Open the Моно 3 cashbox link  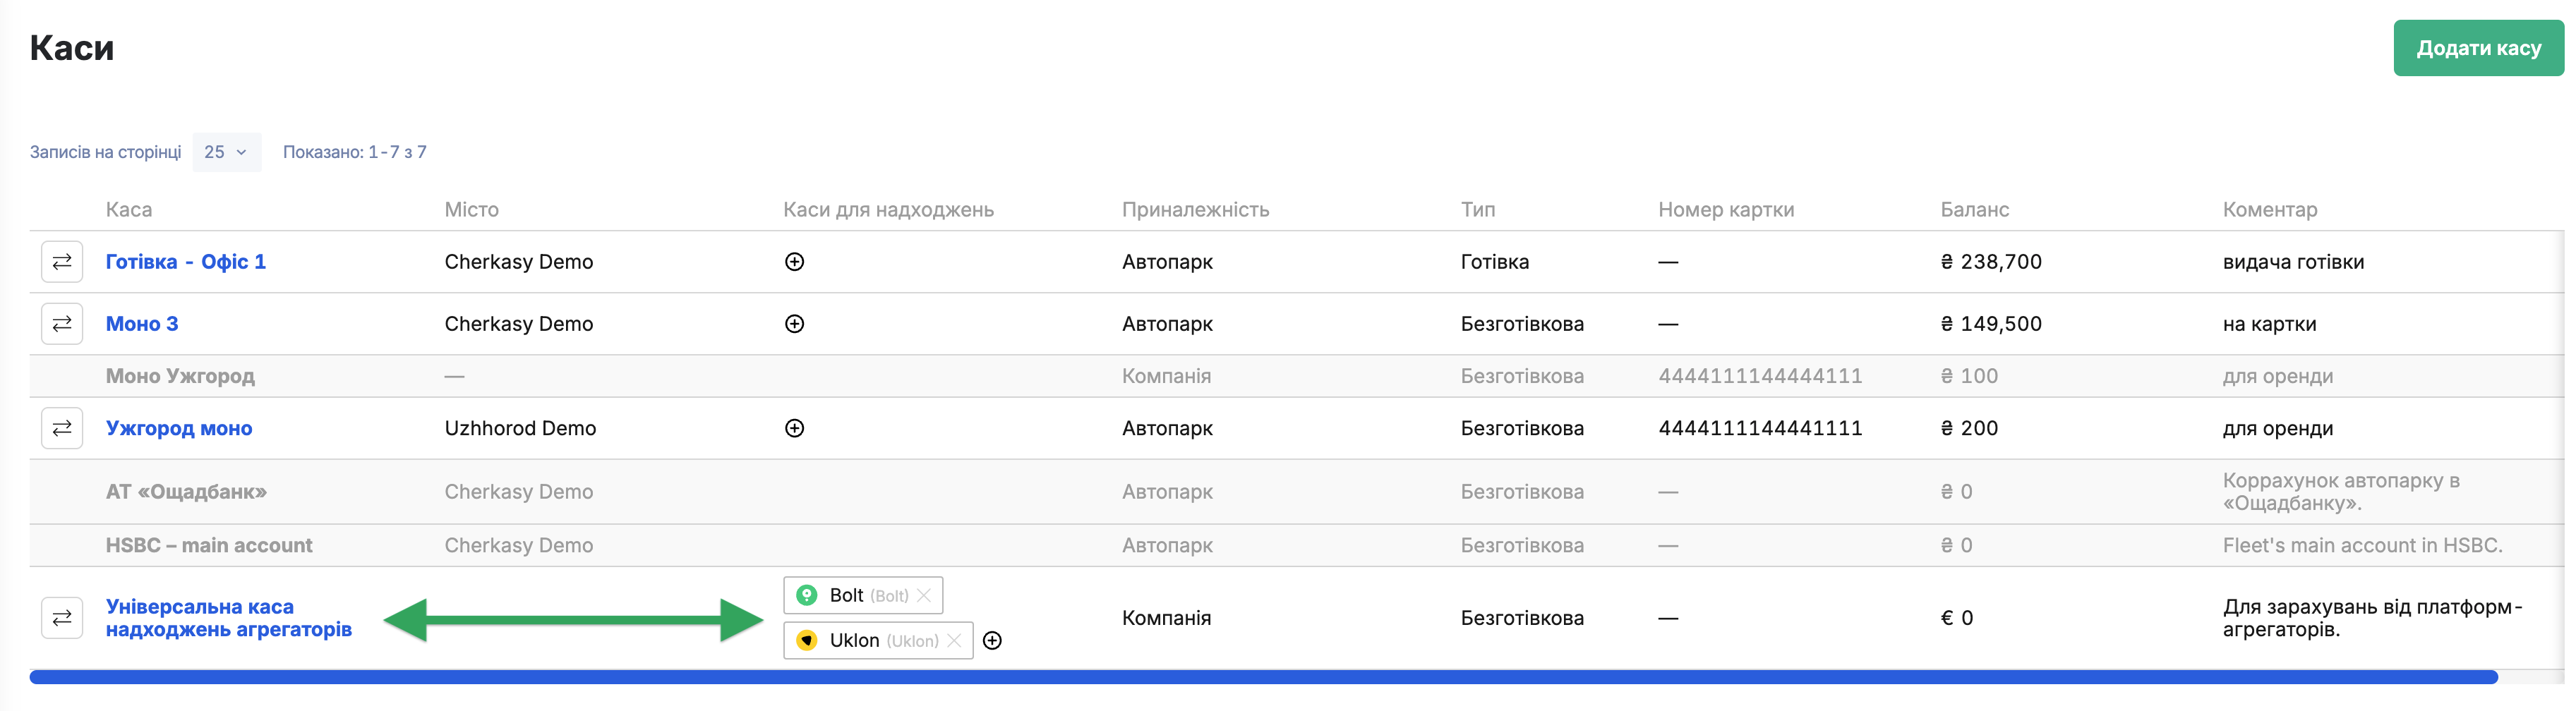coord(142,324)
